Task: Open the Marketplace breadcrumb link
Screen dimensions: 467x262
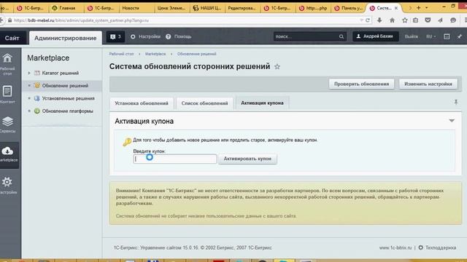Action: tap(155, 54)
